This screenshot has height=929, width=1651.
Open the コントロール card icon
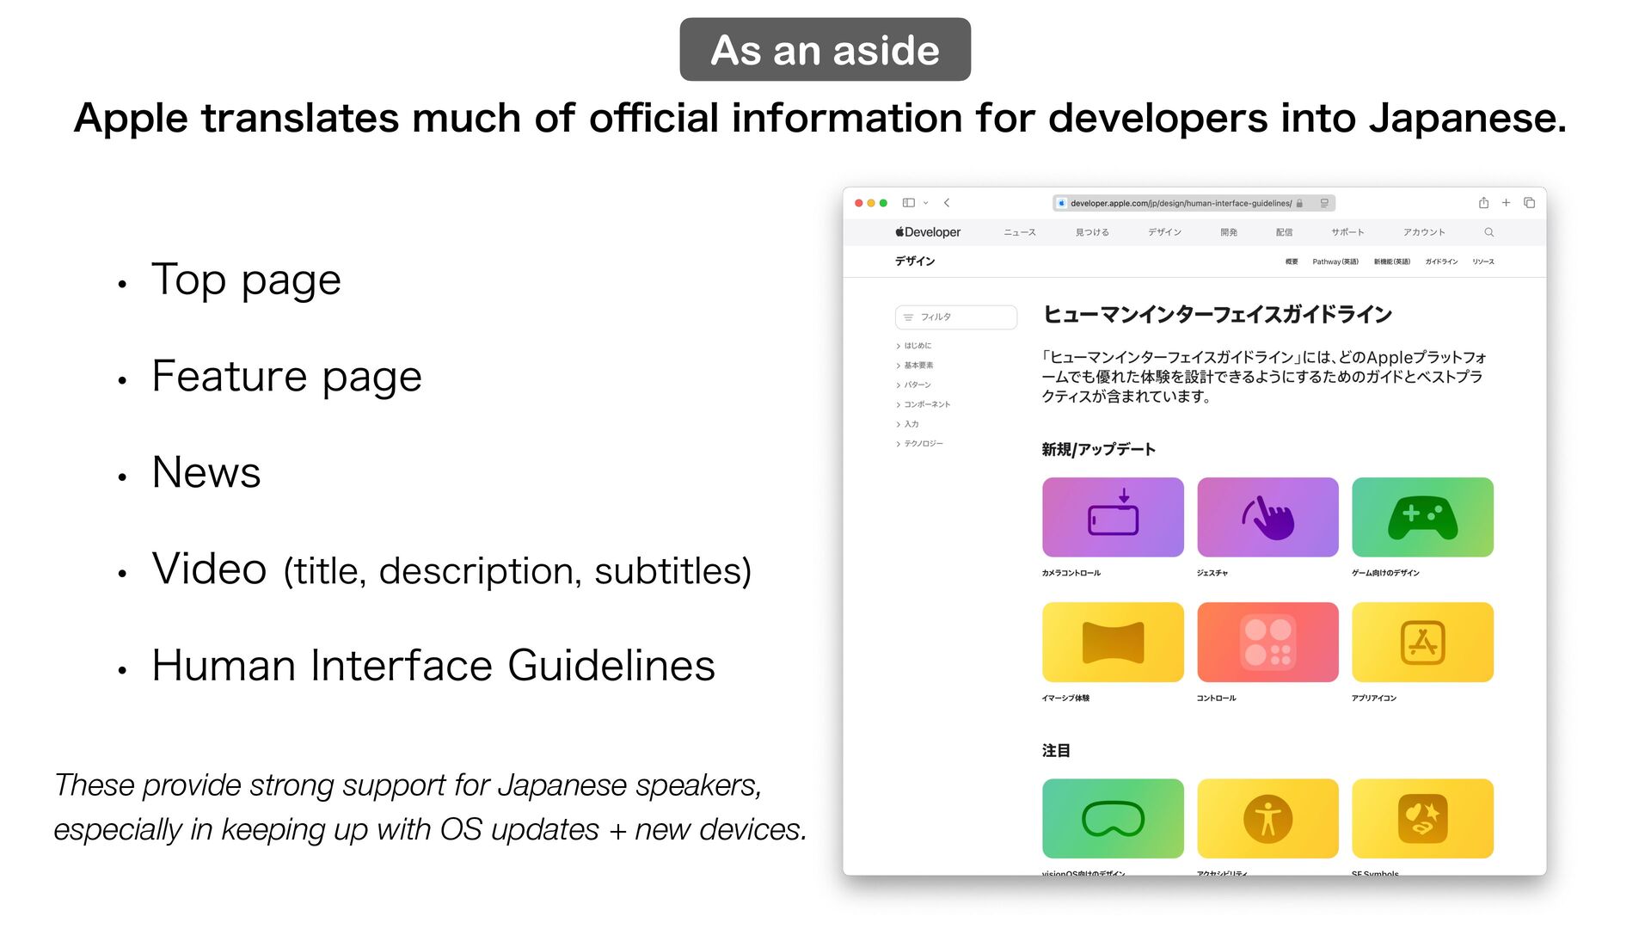(1267, 643)
